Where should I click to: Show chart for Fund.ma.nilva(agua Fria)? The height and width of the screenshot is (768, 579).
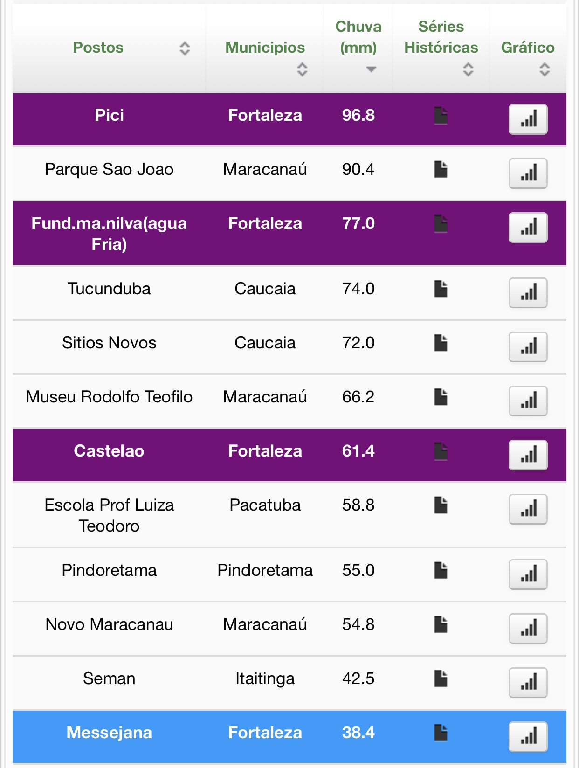point(528,228)
